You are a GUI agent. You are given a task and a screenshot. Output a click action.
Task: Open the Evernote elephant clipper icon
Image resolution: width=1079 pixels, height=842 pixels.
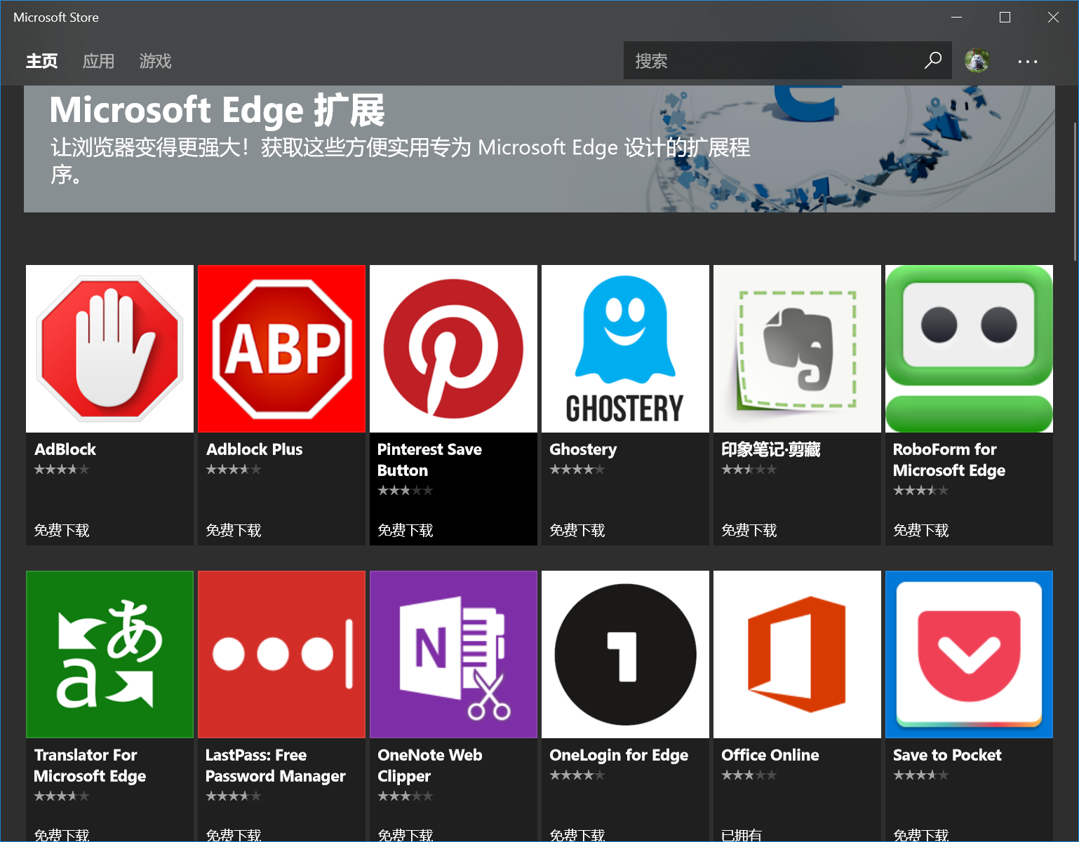(797, 348)
